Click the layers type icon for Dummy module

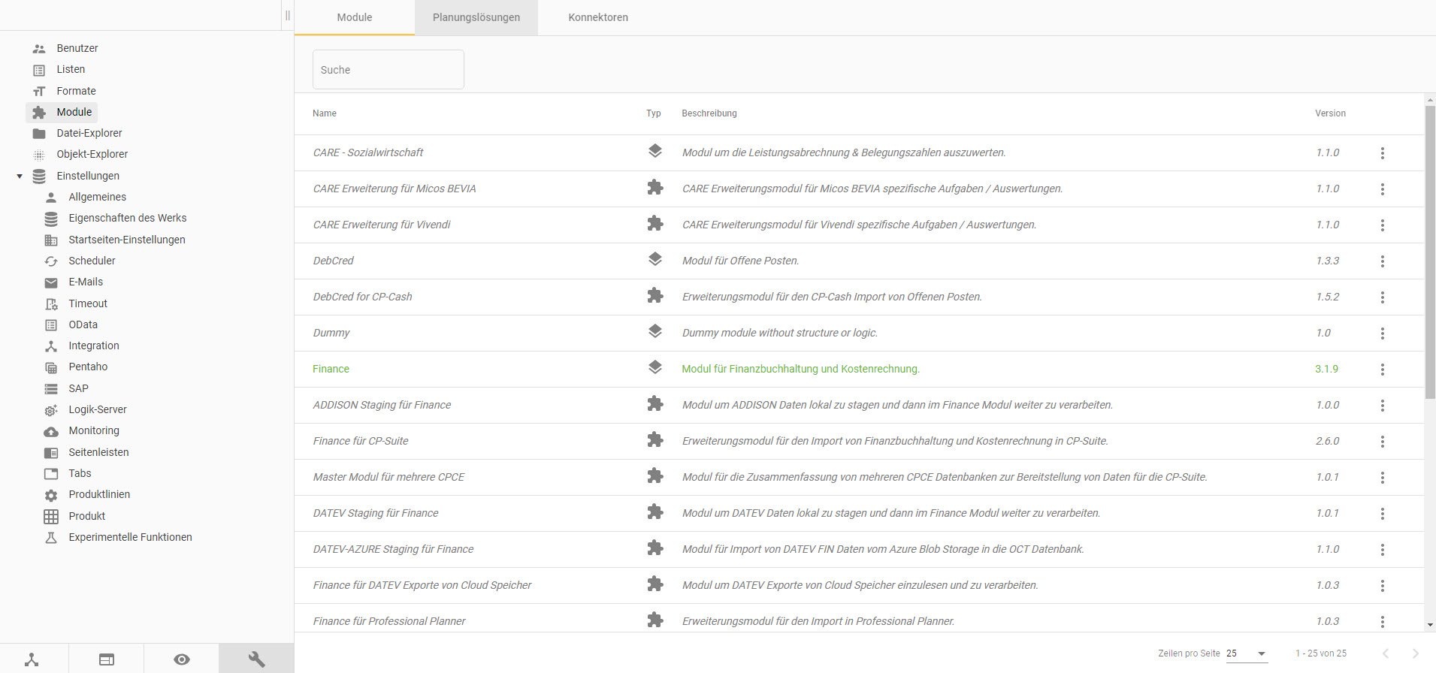click(x=655, y=331)
